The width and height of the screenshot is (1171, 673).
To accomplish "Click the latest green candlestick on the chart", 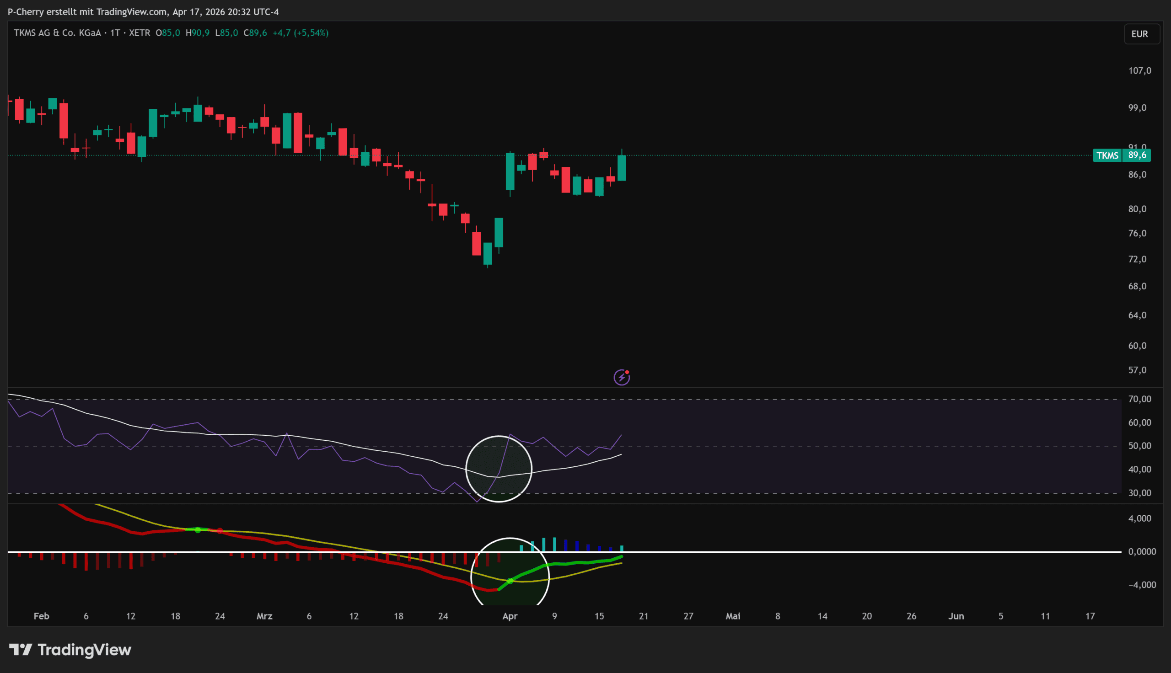I will pos(622,168).
